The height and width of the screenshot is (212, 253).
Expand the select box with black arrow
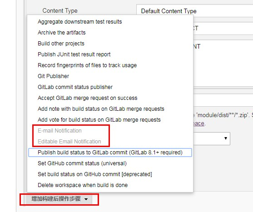(212, 138)
